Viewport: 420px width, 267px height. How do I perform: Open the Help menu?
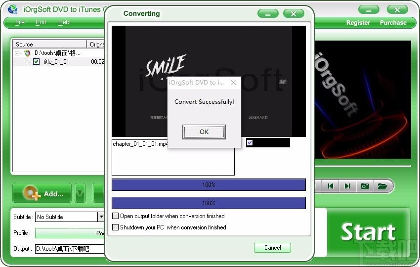point(64,22)
